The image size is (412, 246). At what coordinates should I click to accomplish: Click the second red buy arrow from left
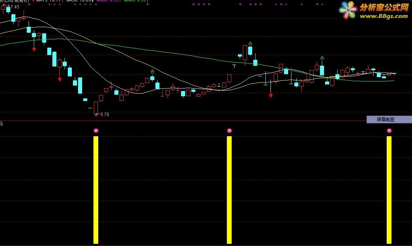point(60,79)
